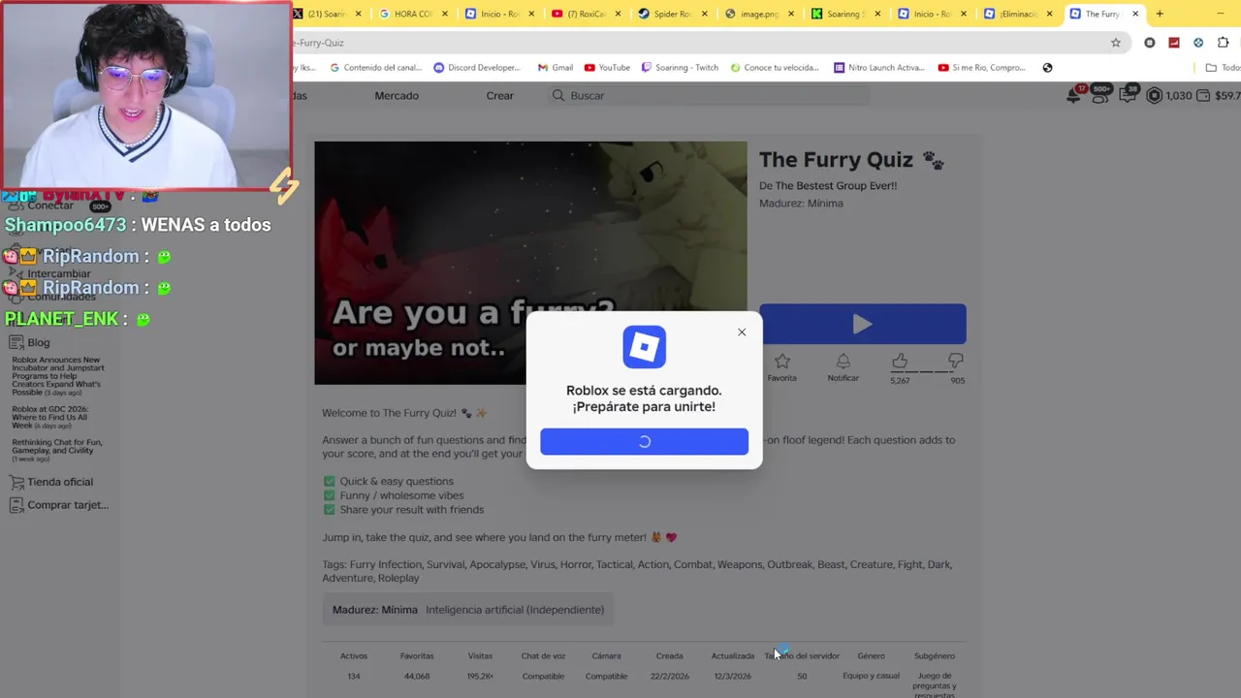
Task: Open blog post Rethinking Chat for Fun
Action: [x=56, y=450]
